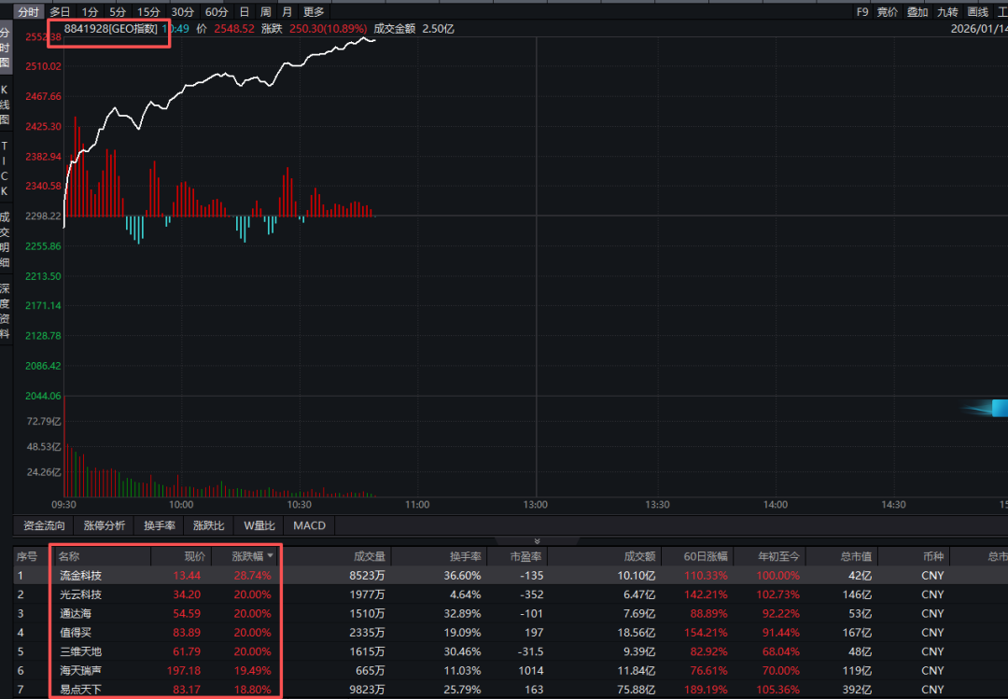The image size is (1008, 699).
Task: Open 九转 indicator in toolbar
Action: [947, 12]
